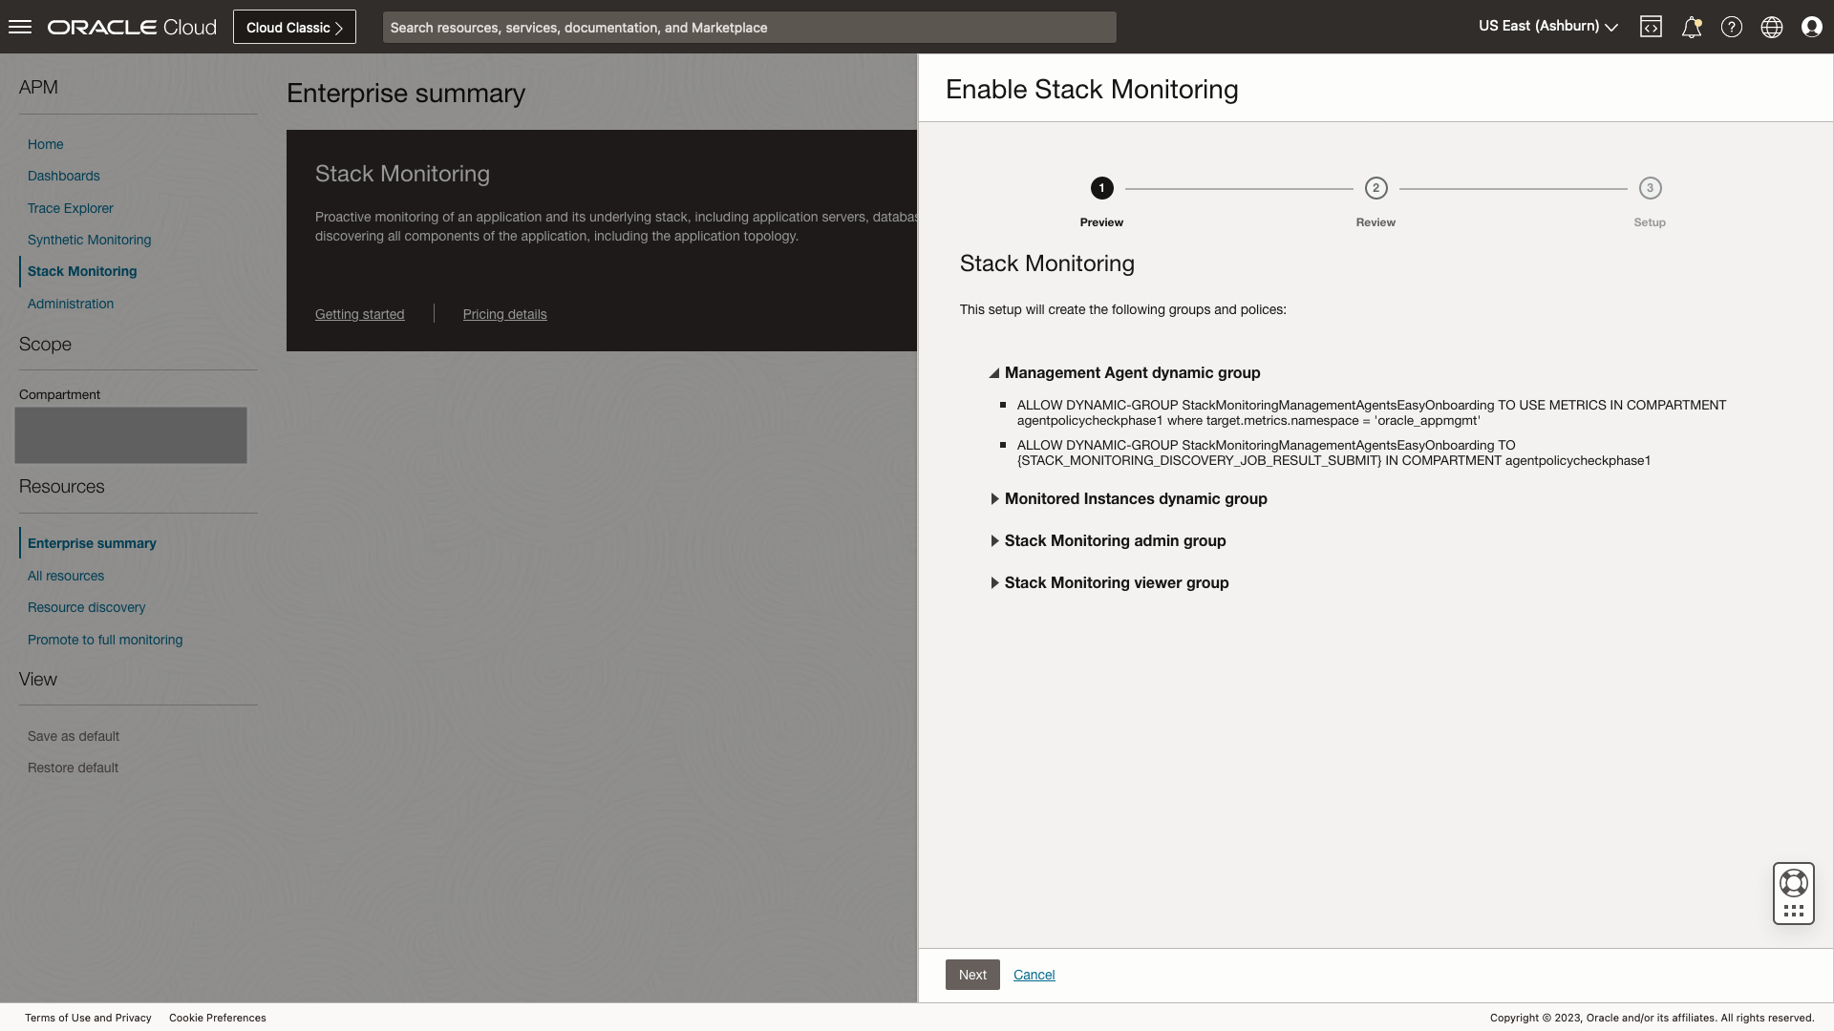Click the Oracle Cloud logo
Viewport: 1834px width, 1031px height.
click(x=131, y=26)
